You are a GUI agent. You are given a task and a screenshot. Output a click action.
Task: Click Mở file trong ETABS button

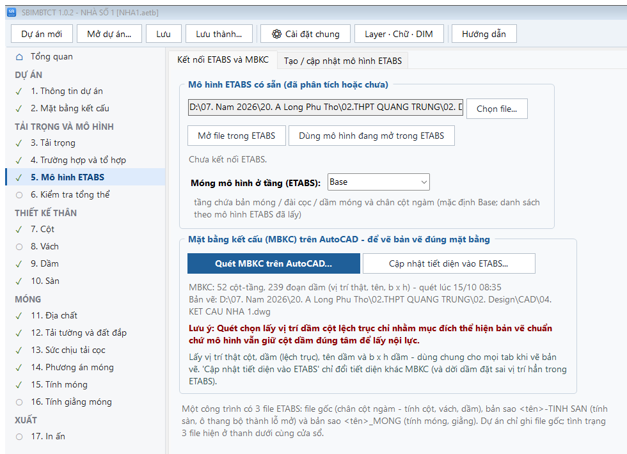click(237, 136)
